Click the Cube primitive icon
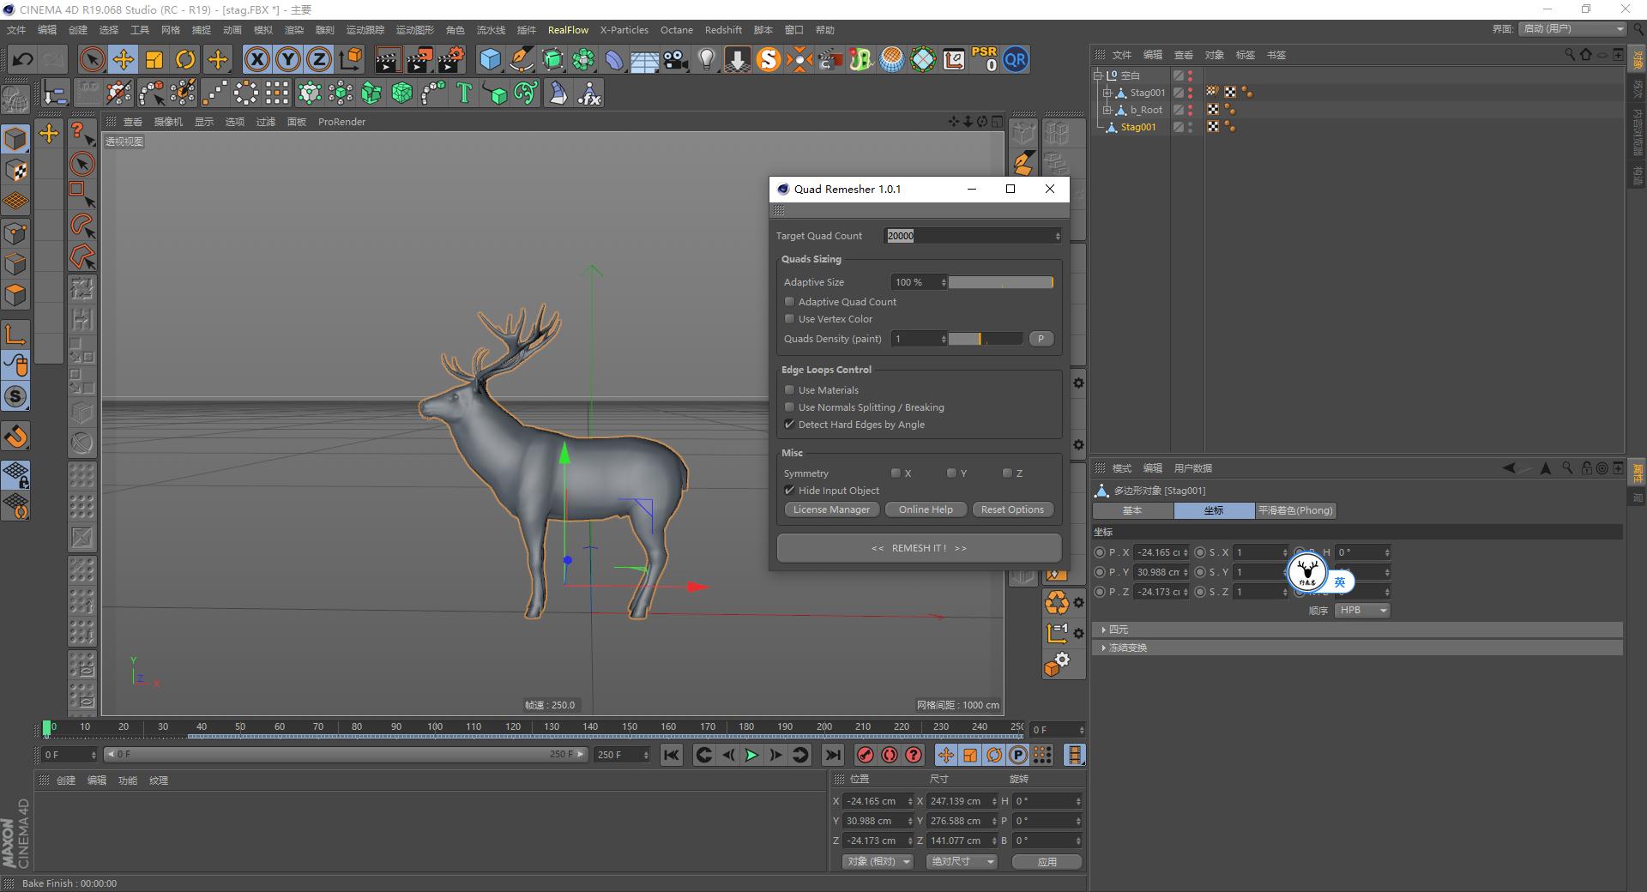Viewport: 1647px width, 892px height. [x=491, y=59]
